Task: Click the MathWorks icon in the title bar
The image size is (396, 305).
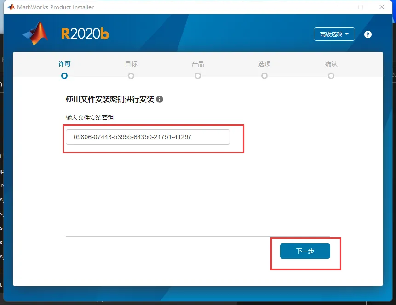Action: pos(11,7)
